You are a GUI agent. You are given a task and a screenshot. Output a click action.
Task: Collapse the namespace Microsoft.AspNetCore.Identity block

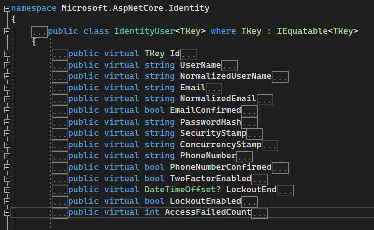coord(7,9)
